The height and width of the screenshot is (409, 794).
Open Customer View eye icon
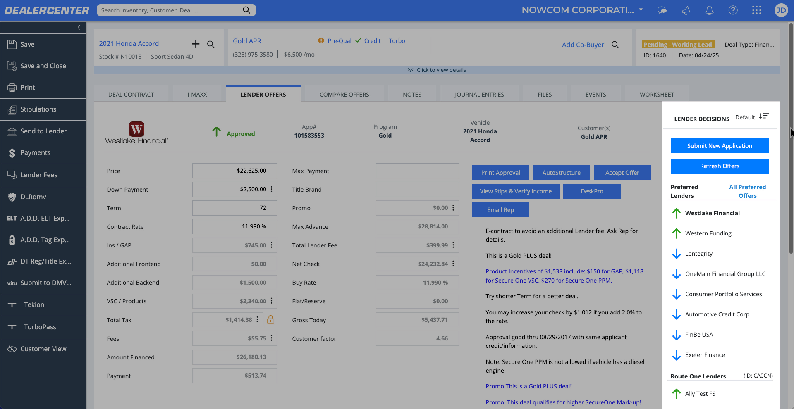12,349
